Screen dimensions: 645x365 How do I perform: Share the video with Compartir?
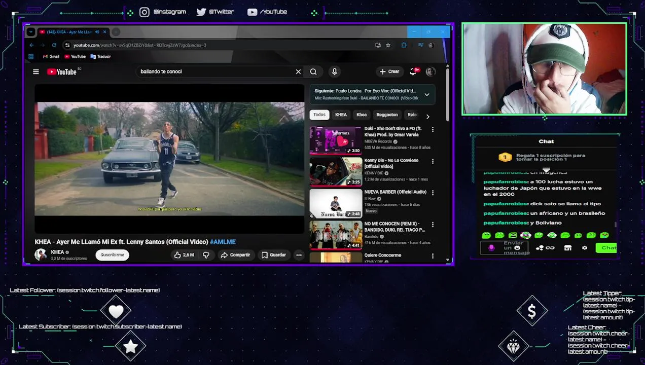click(236, 255)
